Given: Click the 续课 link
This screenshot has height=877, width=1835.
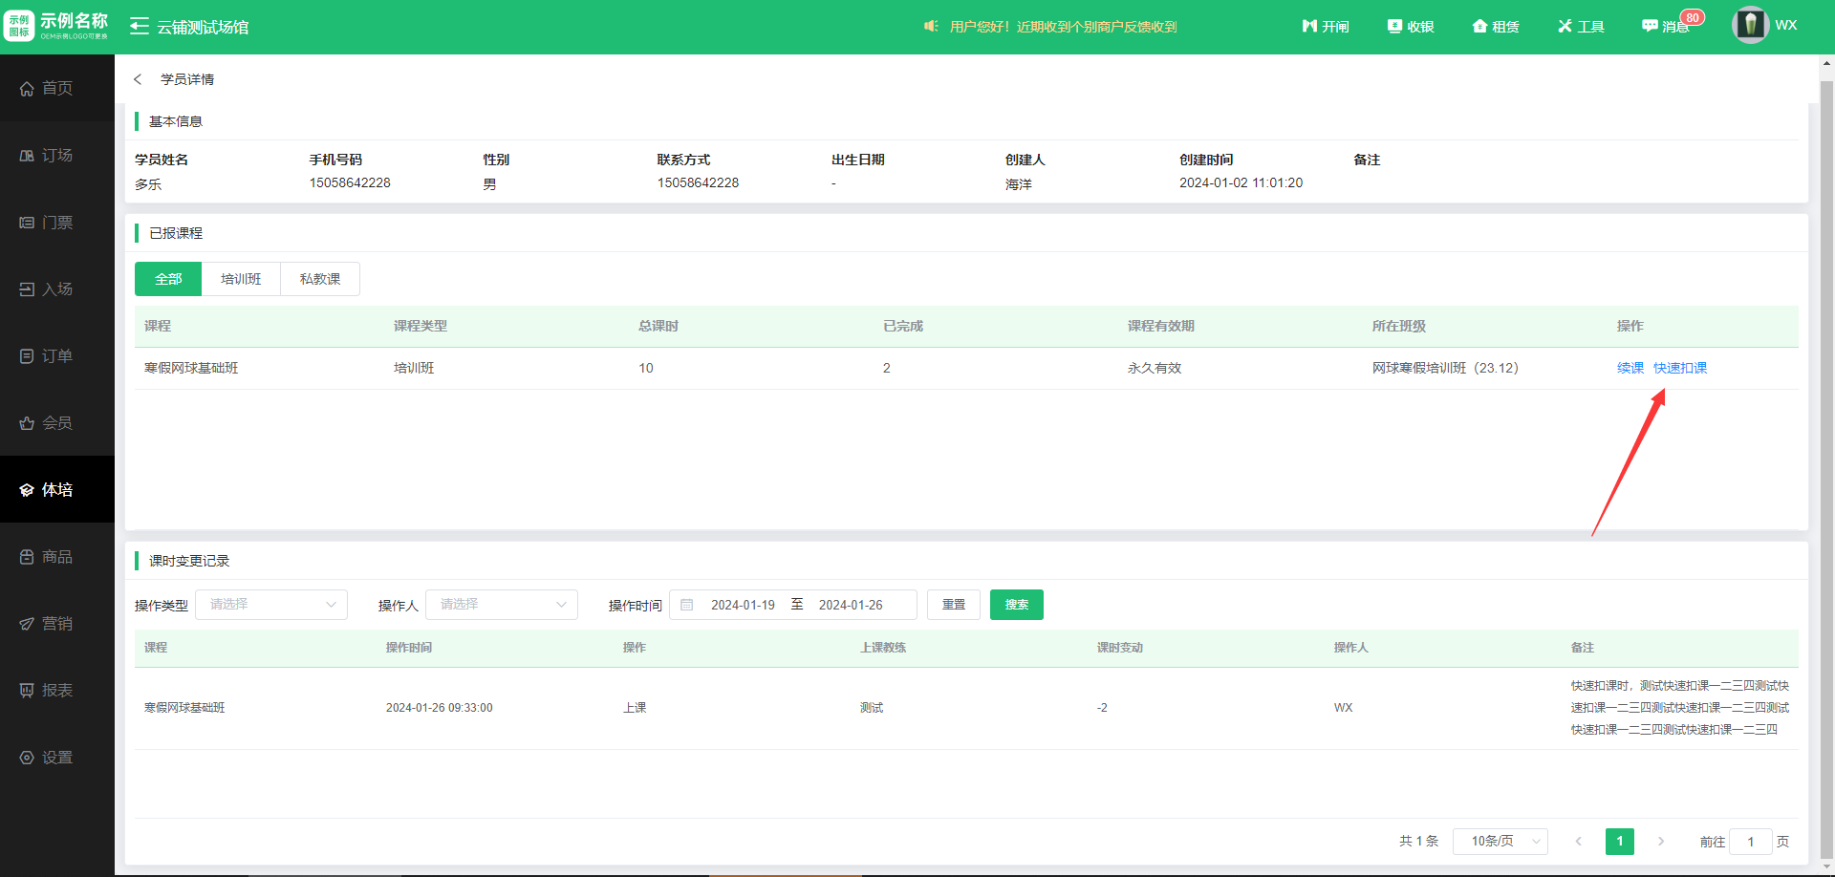Looking at the screenshot, I should [x=1630, y=368].
